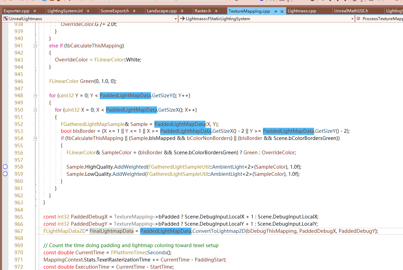
Task: Click 'AddWeighted' on line 959
Action: 129,174
